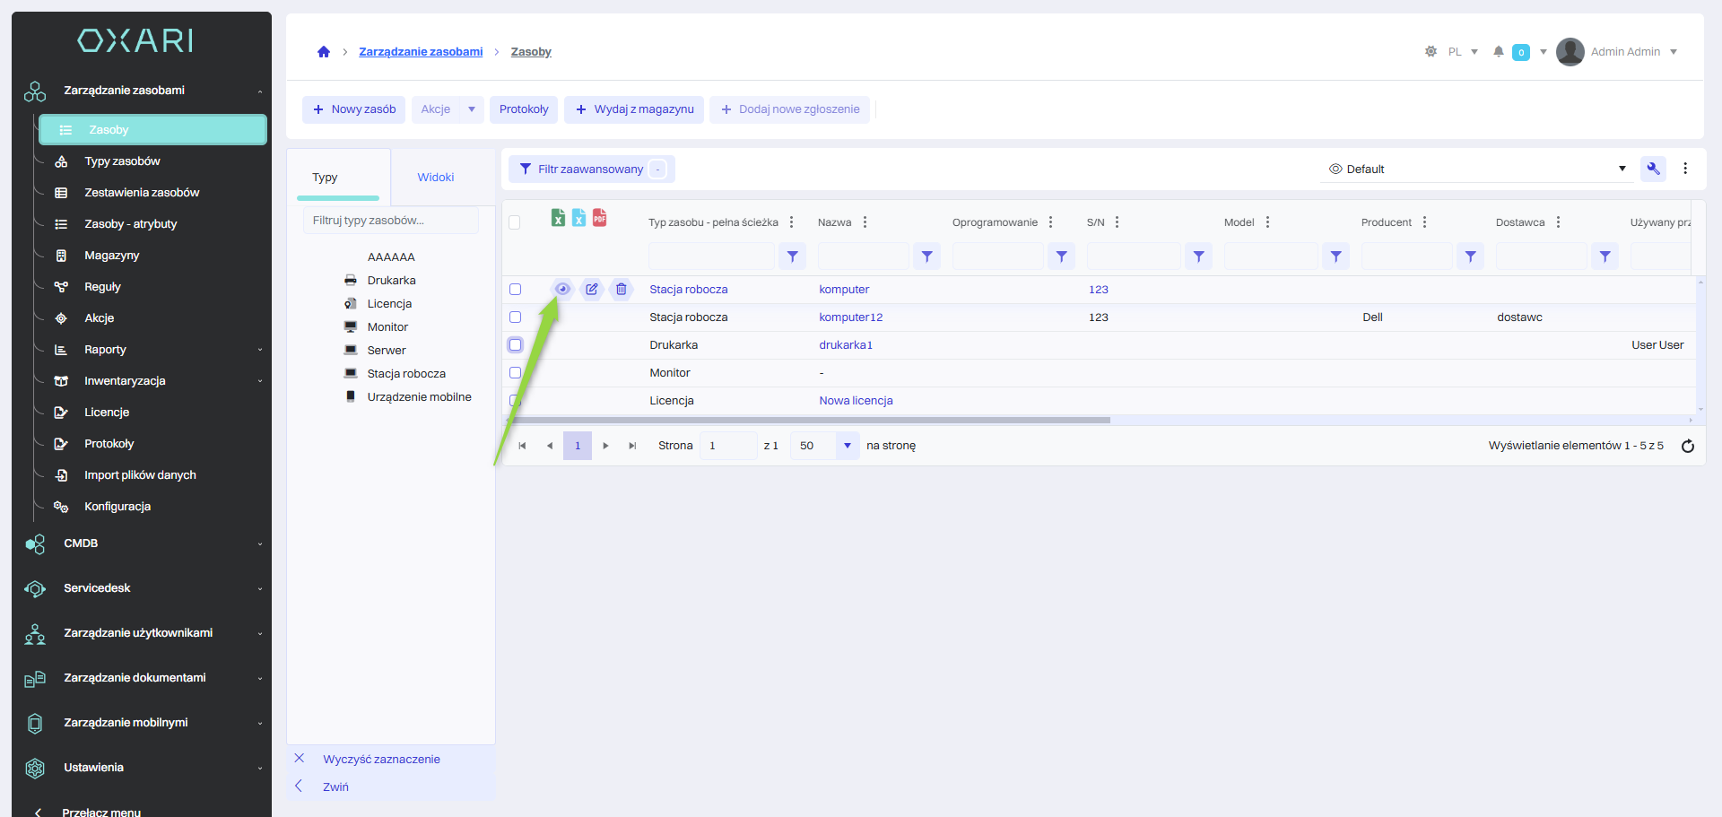Click the notification bell icon
This screenshot has width=1722, height=817.
point(1499,52)
